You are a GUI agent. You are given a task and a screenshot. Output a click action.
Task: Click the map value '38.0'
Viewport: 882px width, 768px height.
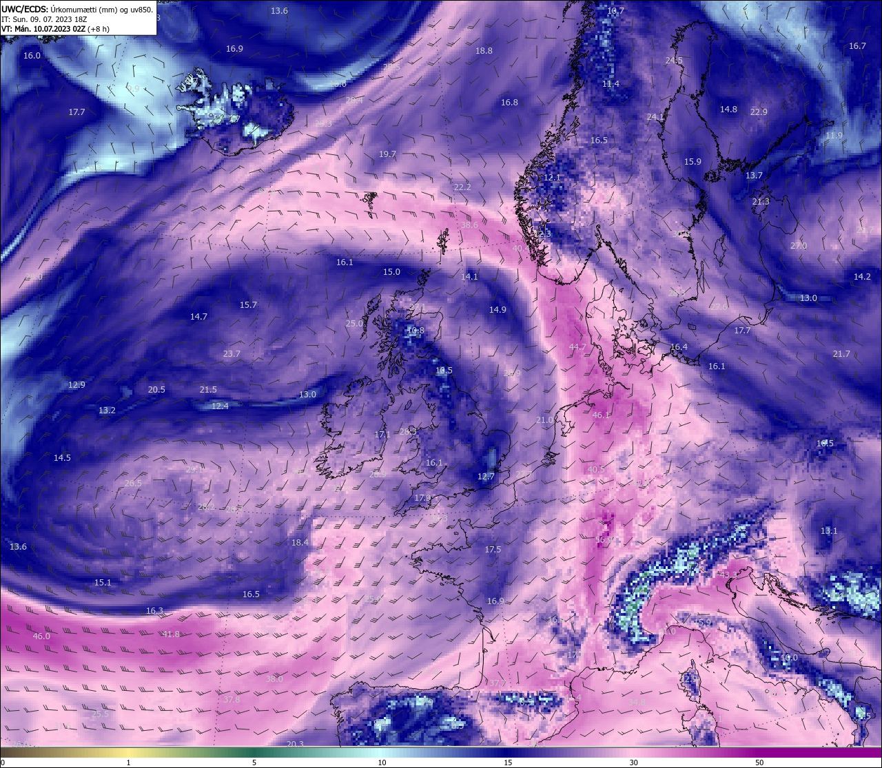[274, 678]
